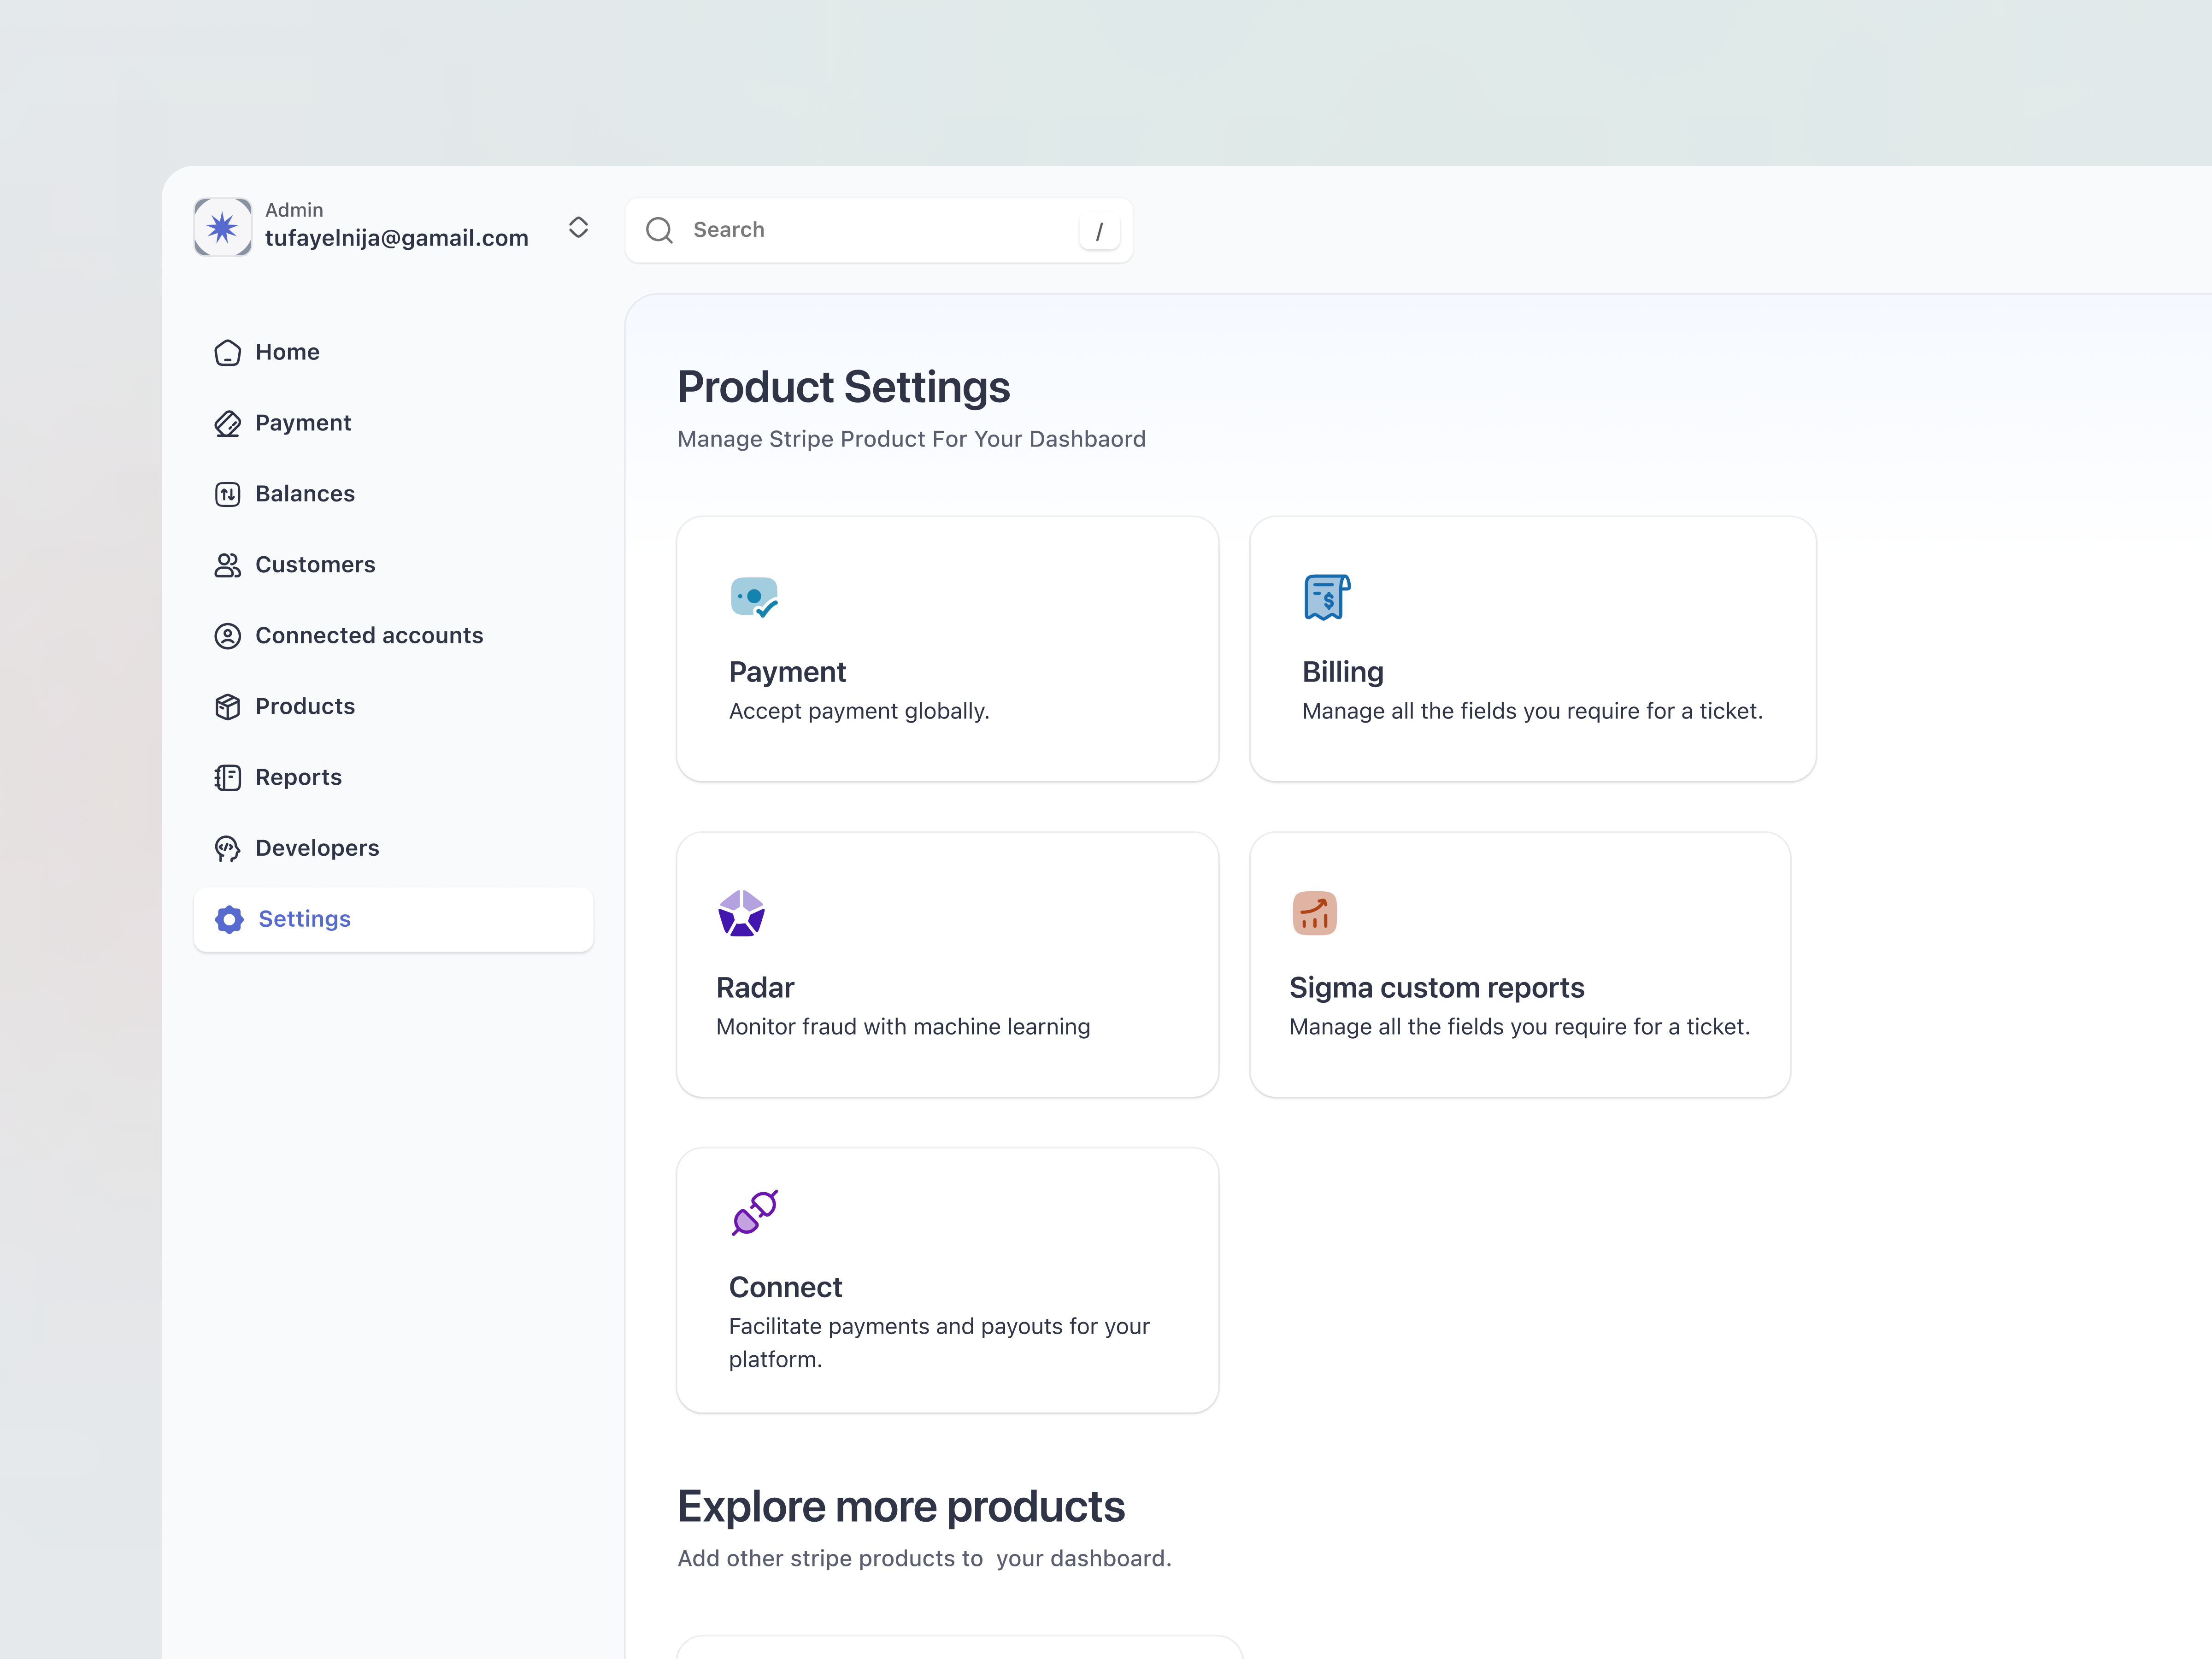2212x1659 pixels.
Task: Select the Balances transfer icon
Action: point(227,494)
